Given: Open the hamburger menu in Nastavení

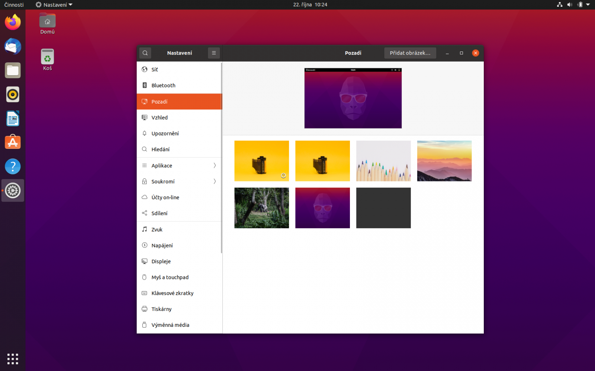Looking at the screenshot, I should 214,53.
